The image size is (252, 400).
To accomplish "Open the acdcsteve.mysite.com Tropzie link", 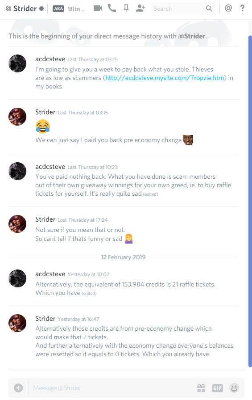I will [165, 78].
